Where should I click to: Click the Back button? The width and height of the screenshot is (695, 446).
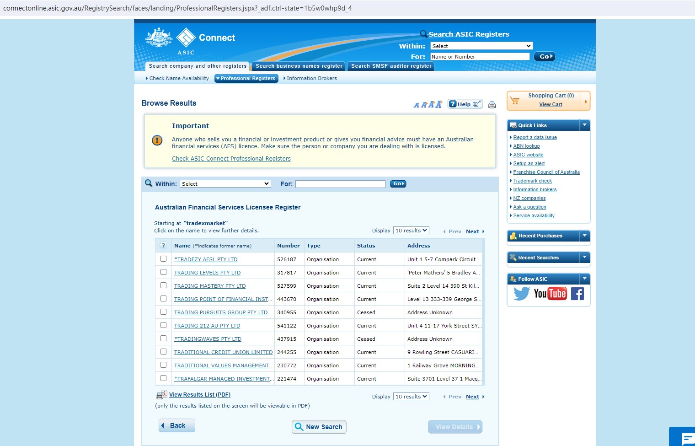177,425
